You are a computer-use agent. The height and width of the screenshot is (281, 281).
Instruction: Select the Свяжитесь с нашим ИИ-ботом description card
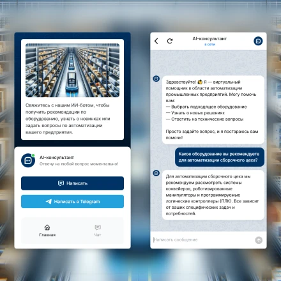point(72,89)
